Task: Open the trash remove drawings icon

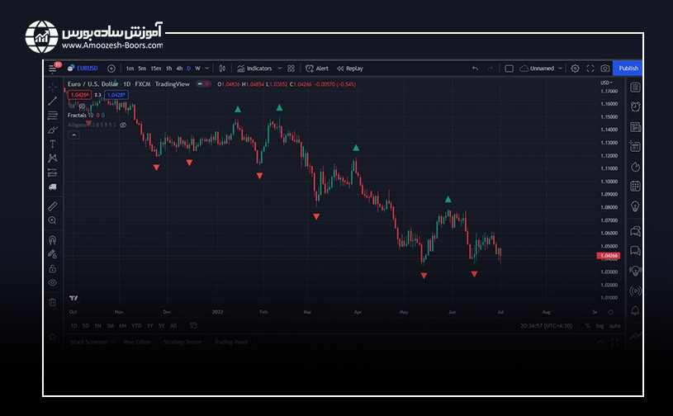Action: [53, 301]
